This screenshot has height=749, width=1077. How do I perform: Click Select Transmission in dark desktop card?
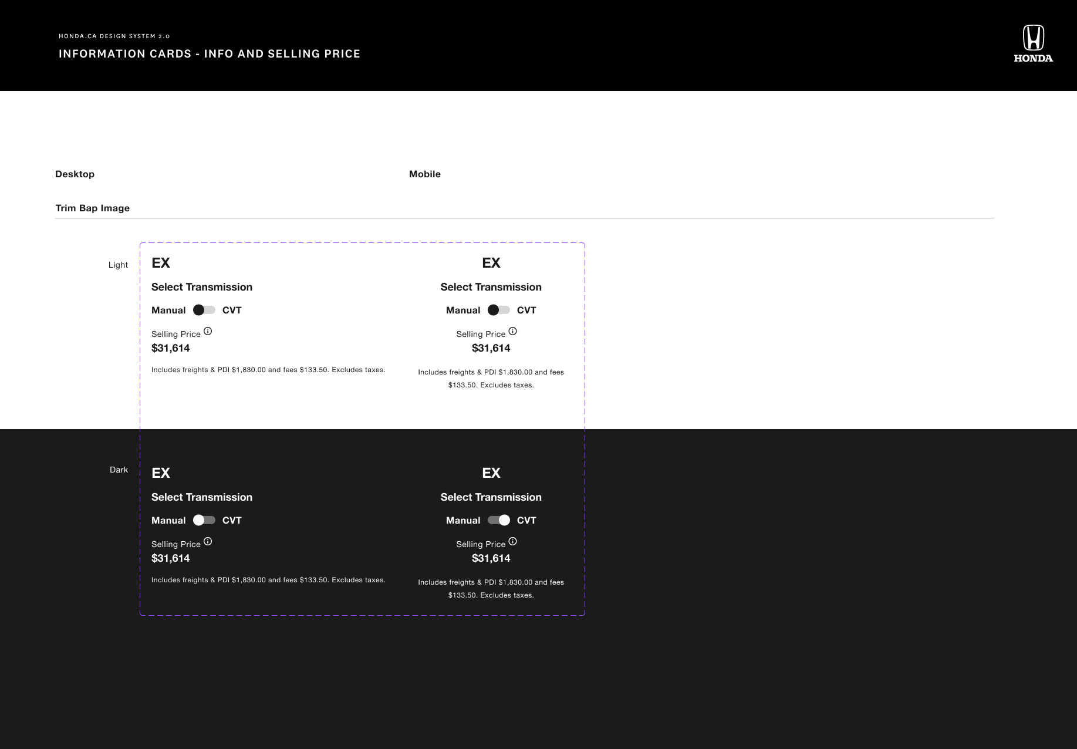[202, 497]
